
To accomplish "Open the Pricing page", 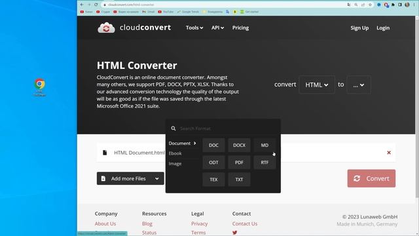I will pyautogui.click(x=240, y=28).
